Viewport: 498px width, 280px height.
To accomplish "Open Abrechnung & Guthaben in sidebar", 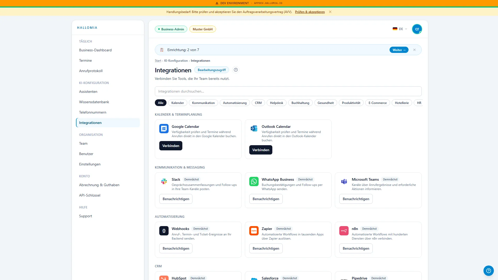I will coord(108,185).
